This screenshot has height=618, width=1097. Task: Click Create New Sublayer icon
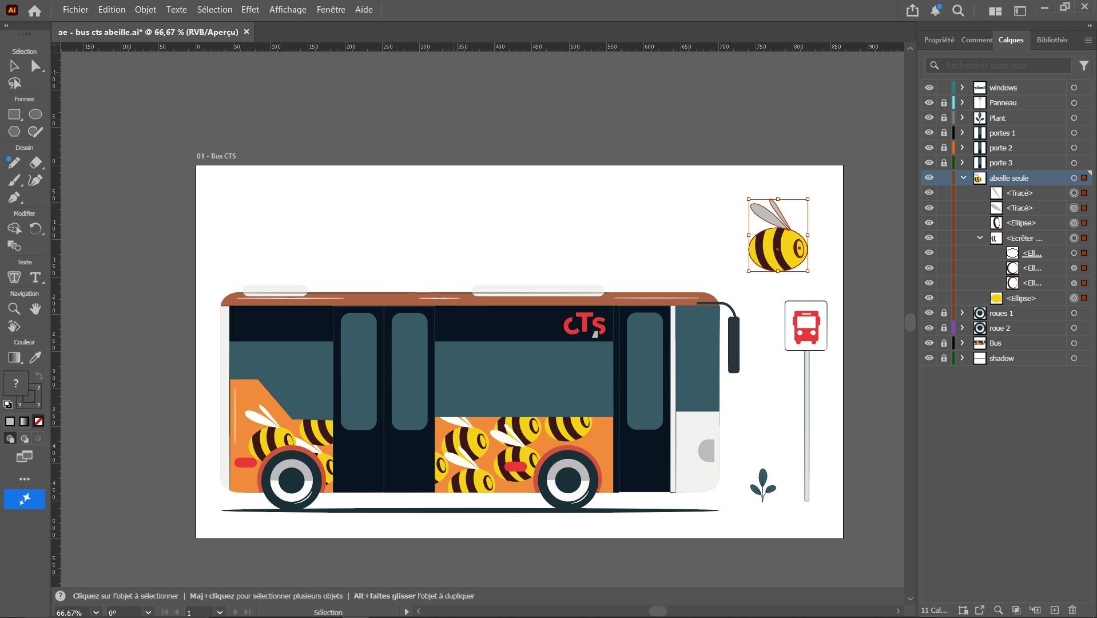[1035, 610]
